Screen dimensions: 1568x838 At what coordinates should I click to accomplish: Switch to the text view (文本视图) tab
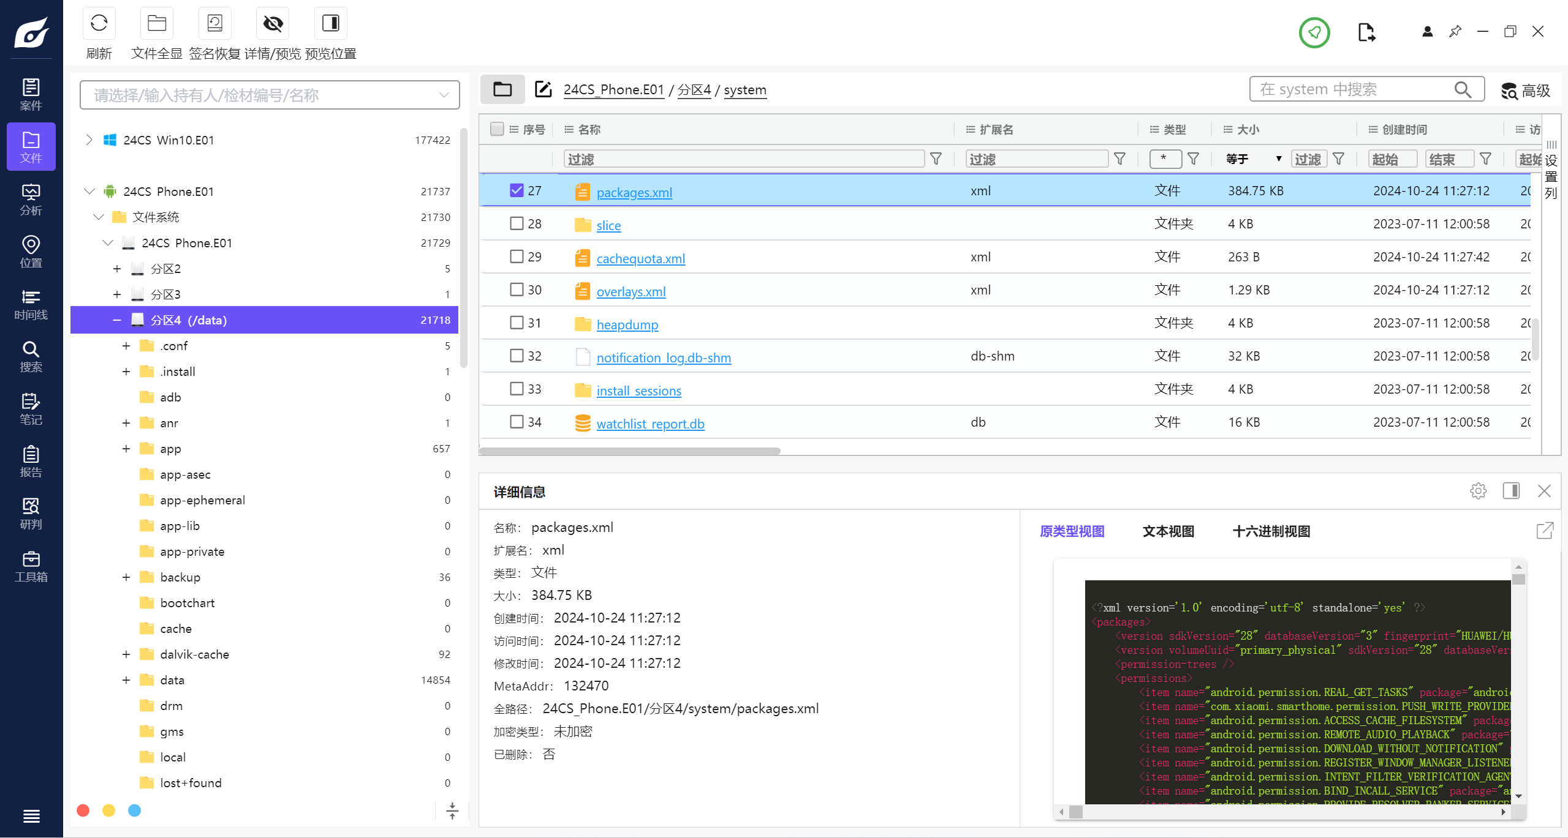click(1168, 531)
